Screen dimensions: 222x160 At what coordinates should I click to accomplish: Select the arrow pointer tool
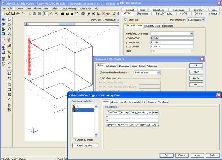click(x=45, y=14)
